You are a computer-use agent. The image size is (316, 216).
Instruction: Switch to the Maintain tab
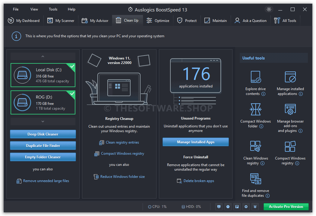(x=215, y=20)
